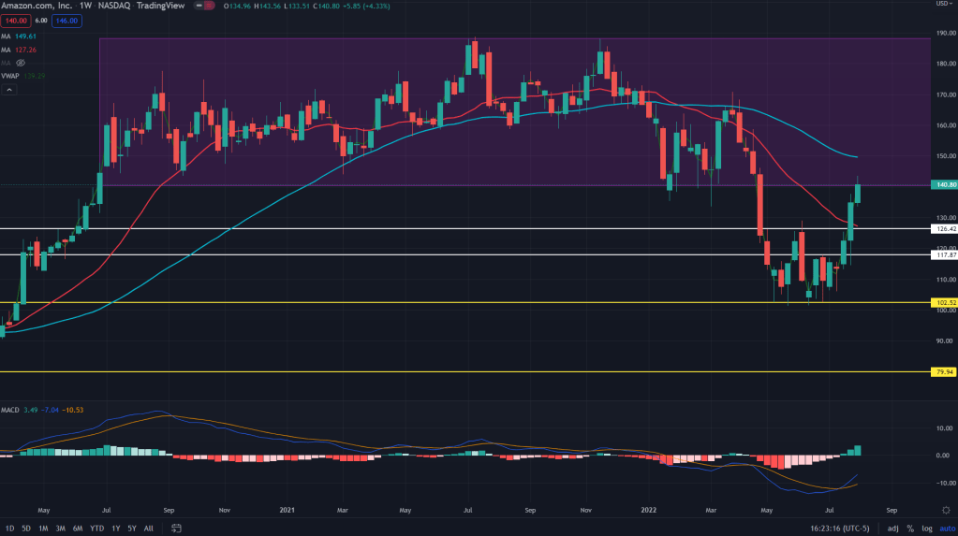Select the YTD time range
The height and width of the screenshot is (536, 958).
coord(96,529)
